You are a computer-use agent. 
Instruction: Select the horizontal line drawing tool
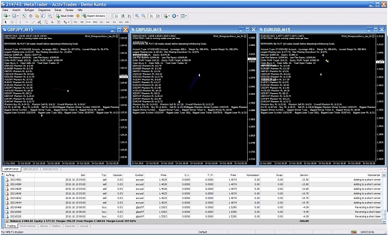tap(27, 22)
